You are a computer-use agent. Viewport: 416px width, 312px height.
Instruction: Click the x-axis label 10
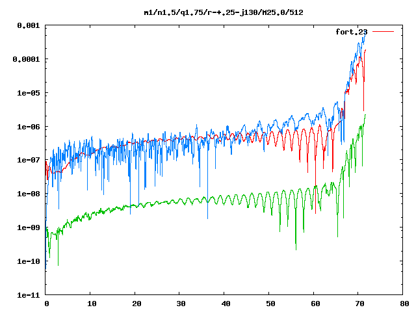[x=92, y=304]
